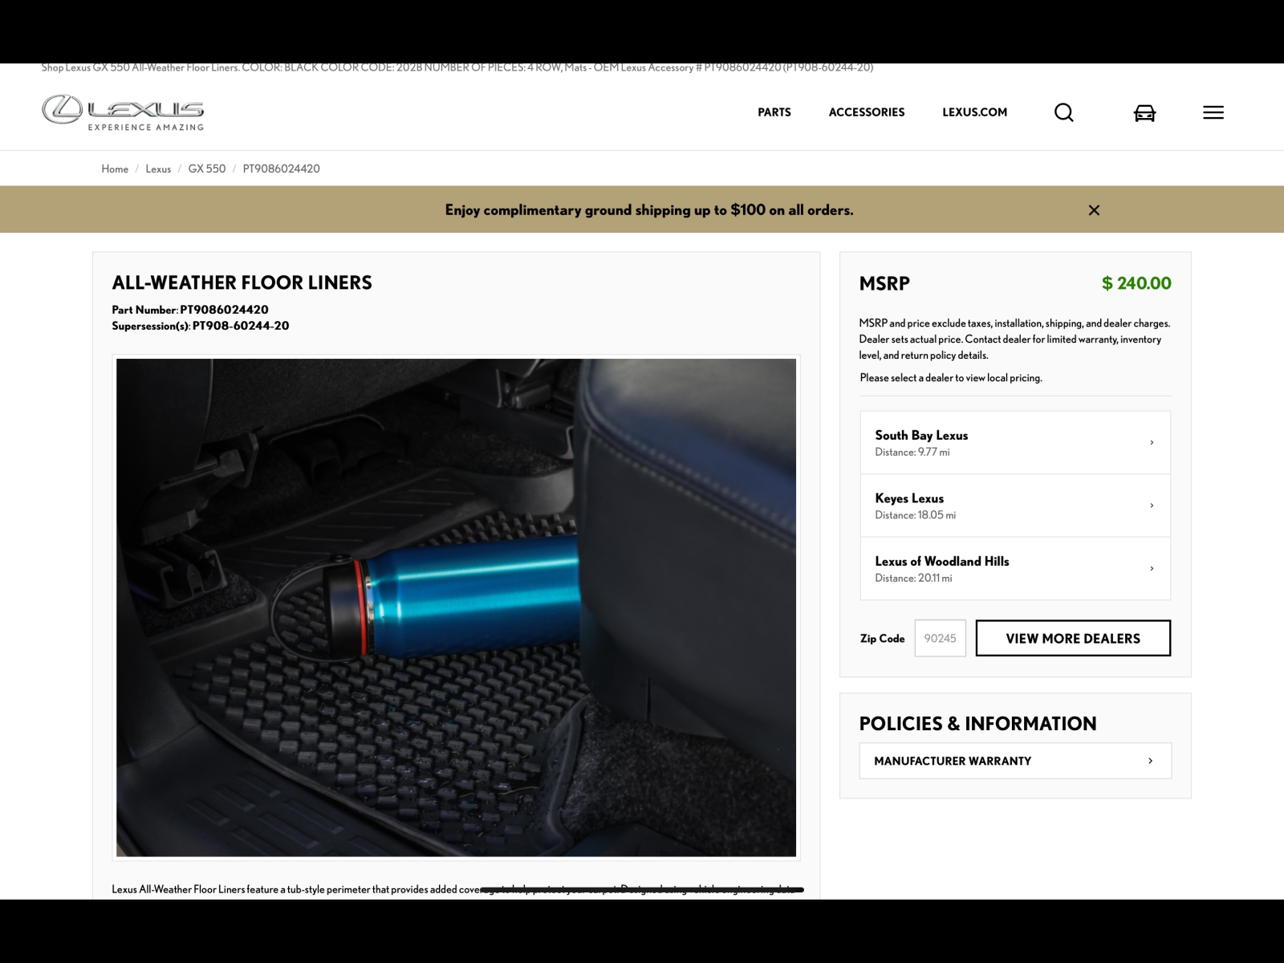
Task: Open the Accessories menu
Action: (x=867, y=112)
